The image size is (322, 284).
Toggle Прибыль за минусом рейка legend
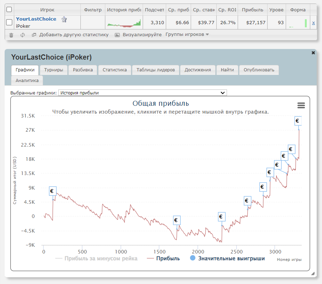(100, 258)
